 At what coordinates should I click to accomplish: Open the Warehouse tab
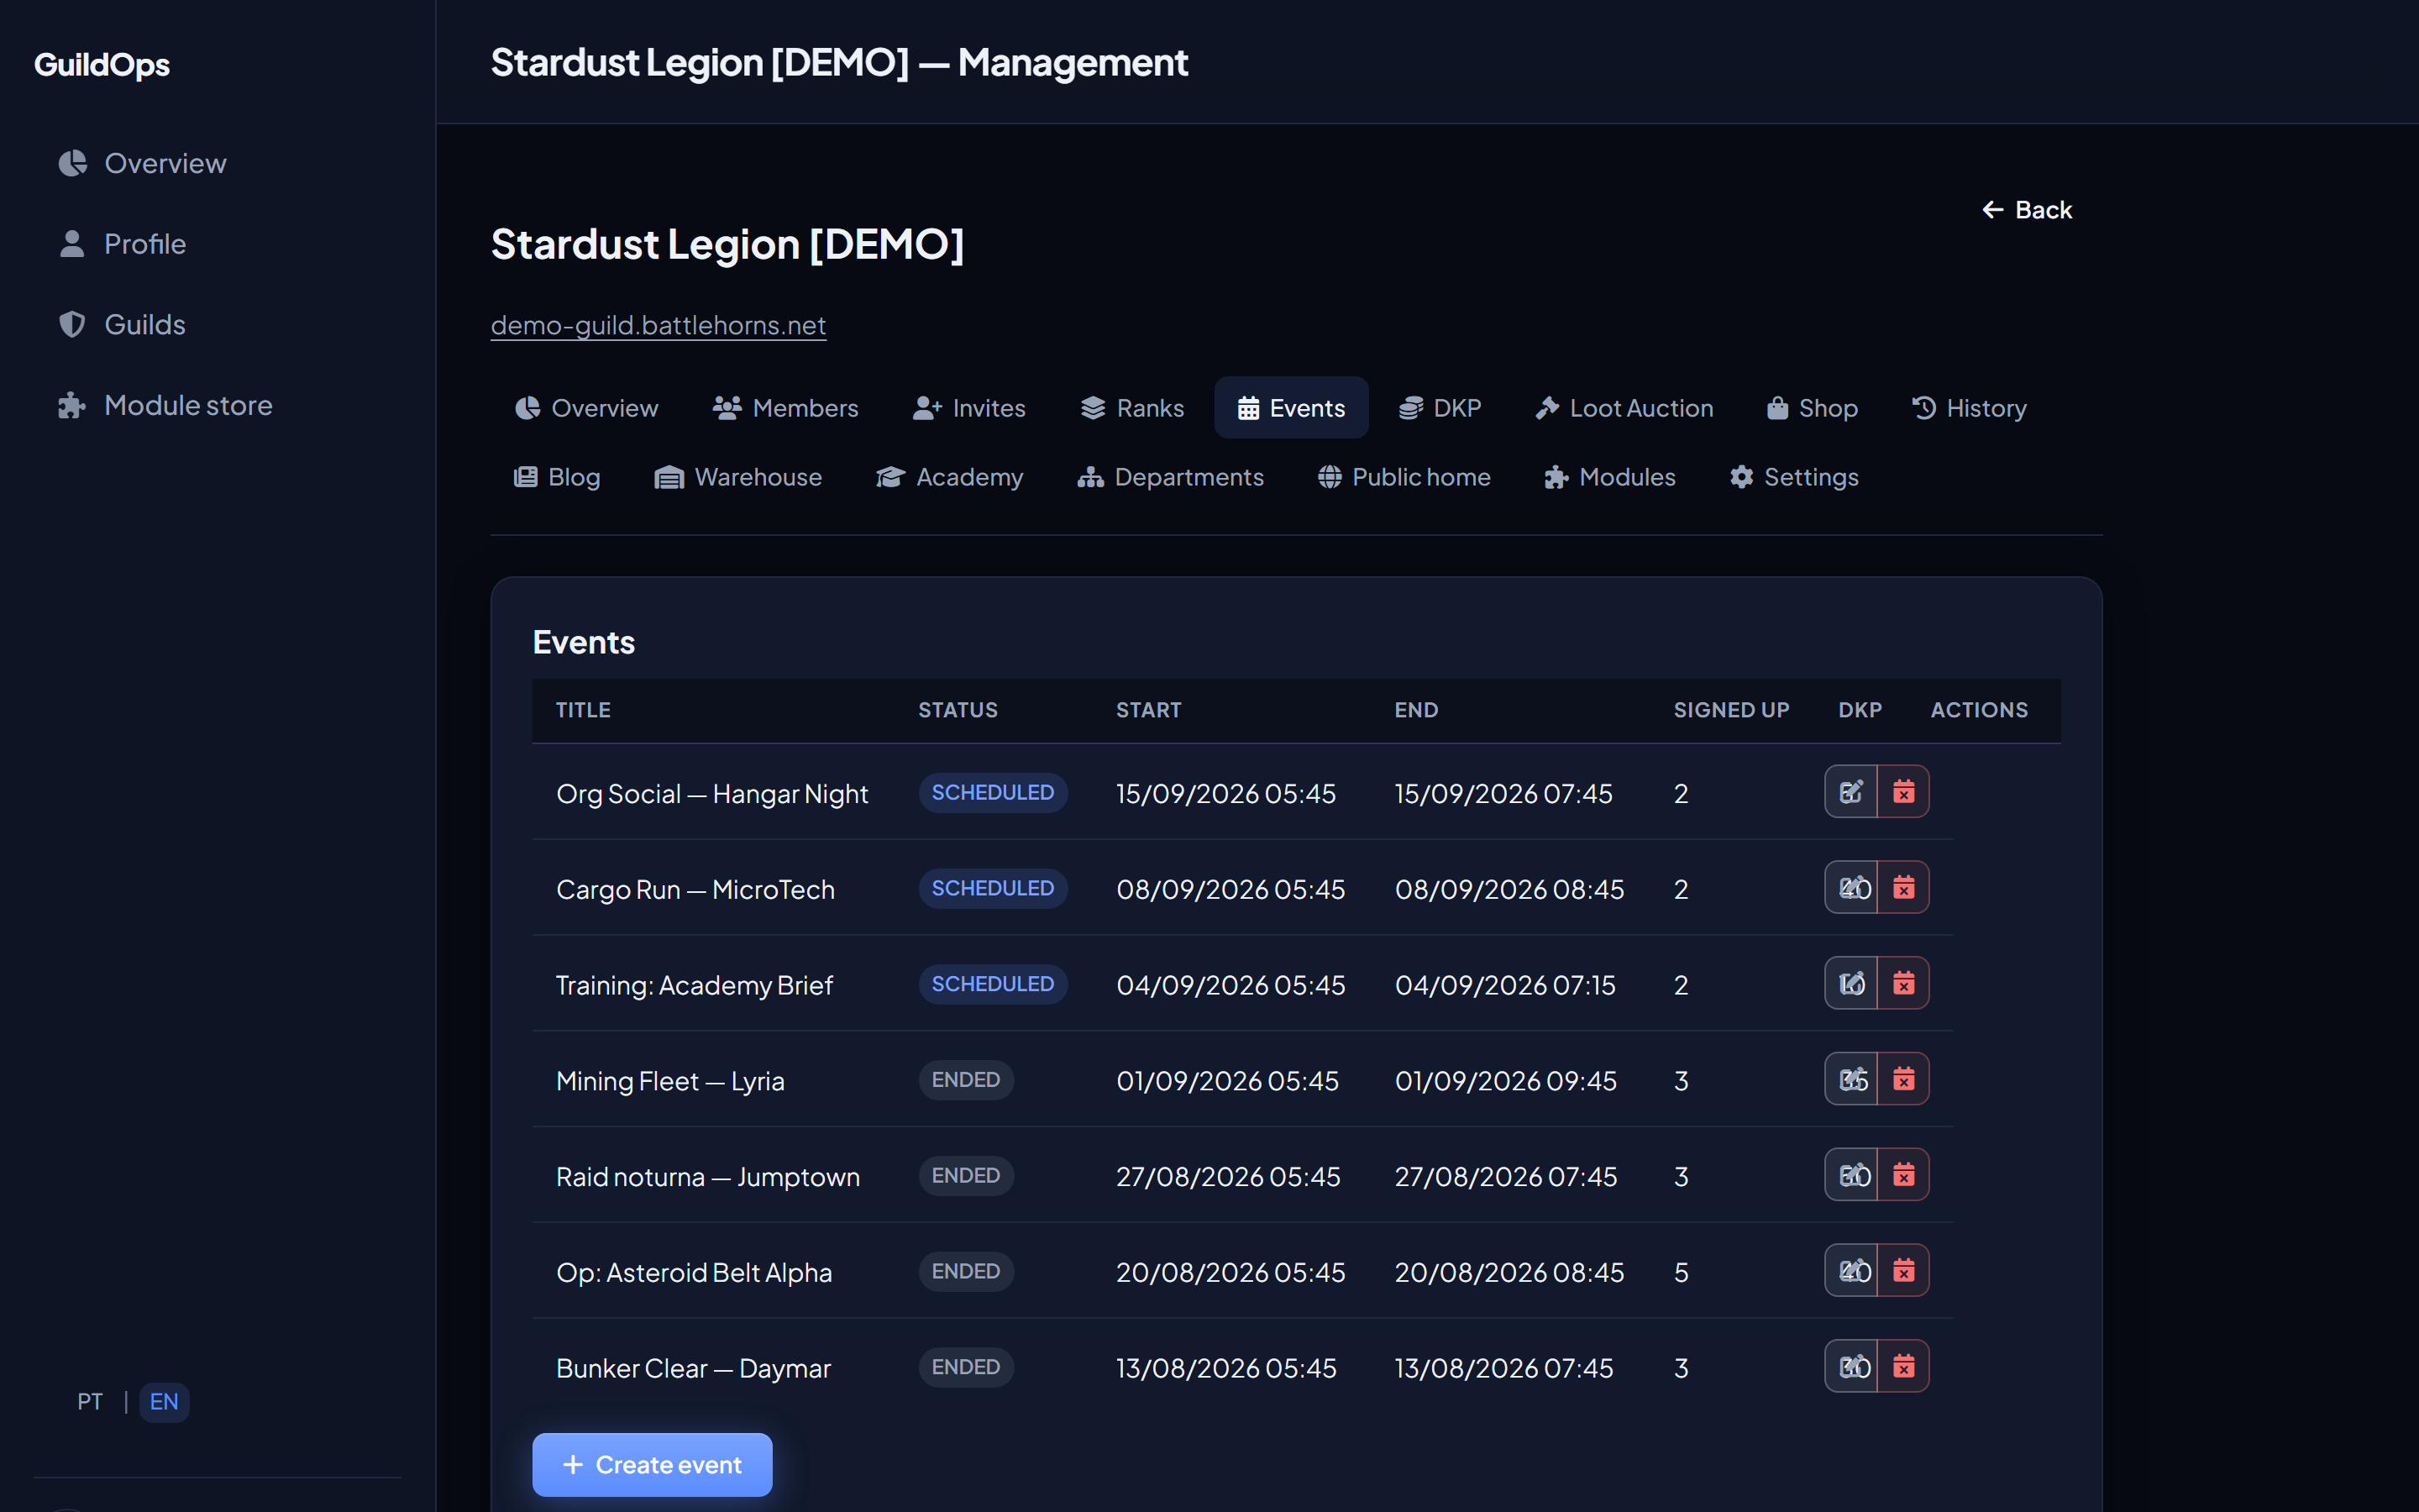click(738, 477)
